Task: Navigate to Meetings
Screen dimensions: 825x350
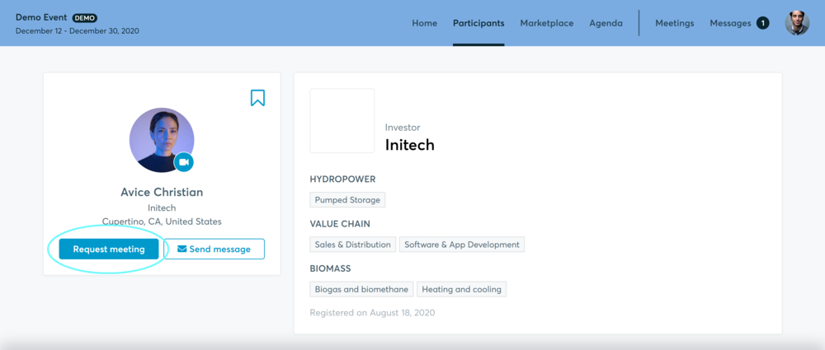Action: 674,23
